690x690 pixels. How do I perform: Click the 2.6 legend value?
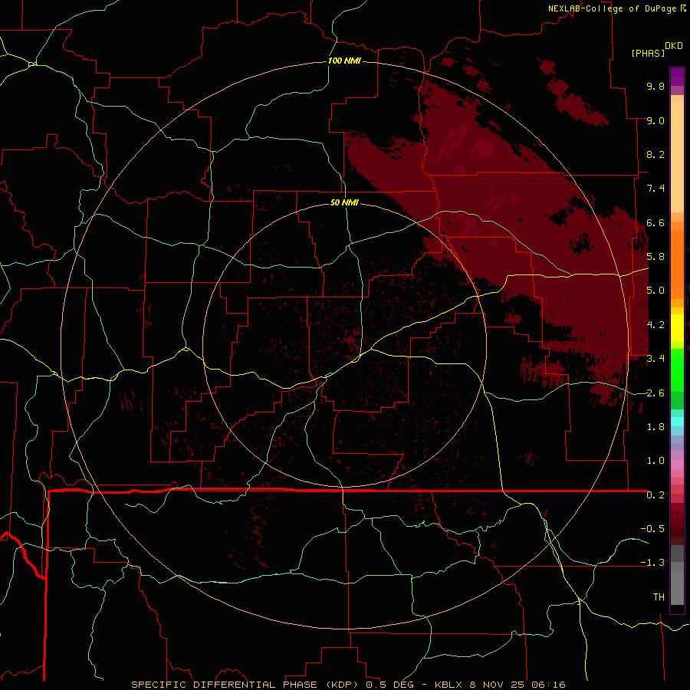pos(655,393)
